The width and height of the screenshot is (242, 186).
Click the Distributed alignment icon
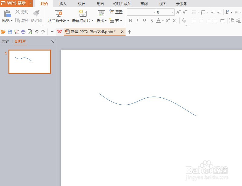tap(223, 20)
